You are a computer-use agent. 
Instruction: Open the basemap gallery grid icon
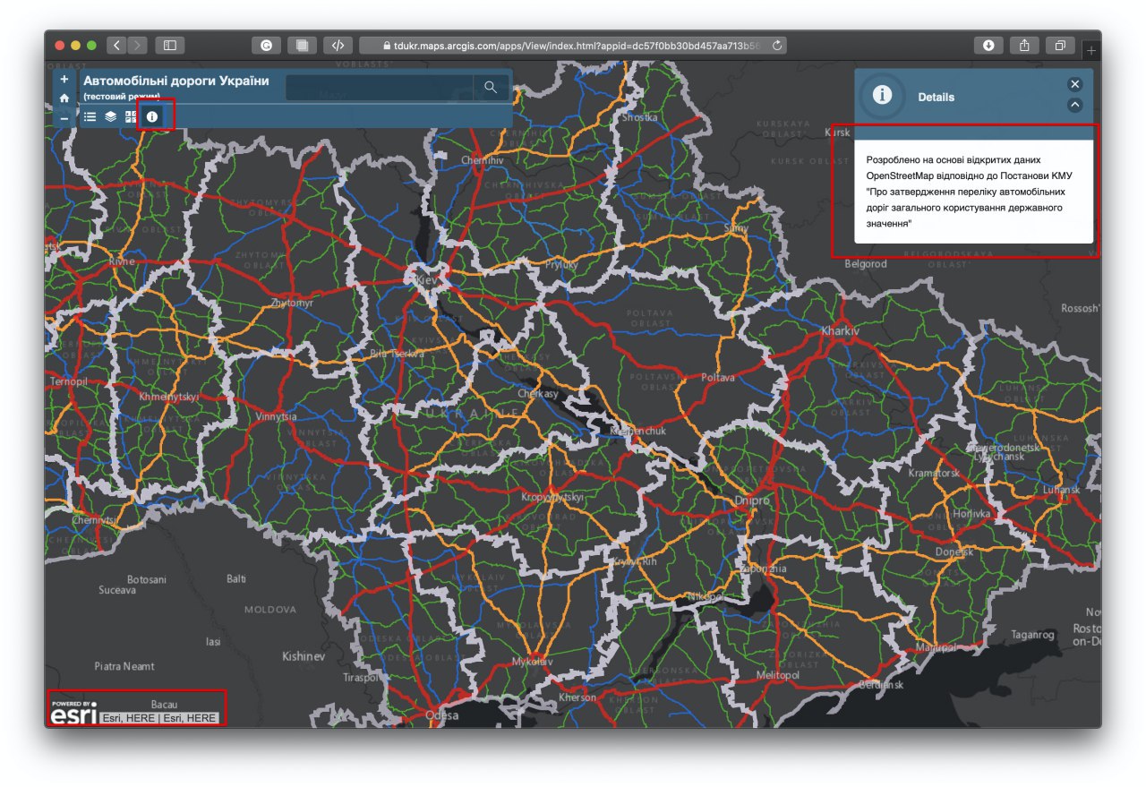pos(131,116)
